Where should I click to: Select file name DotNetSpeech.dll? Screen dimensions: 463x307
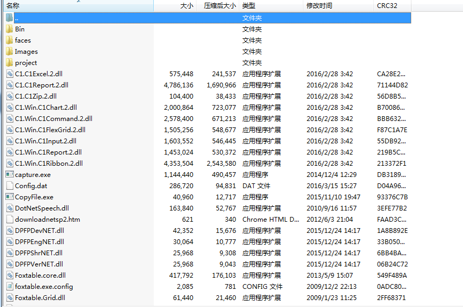42,208
